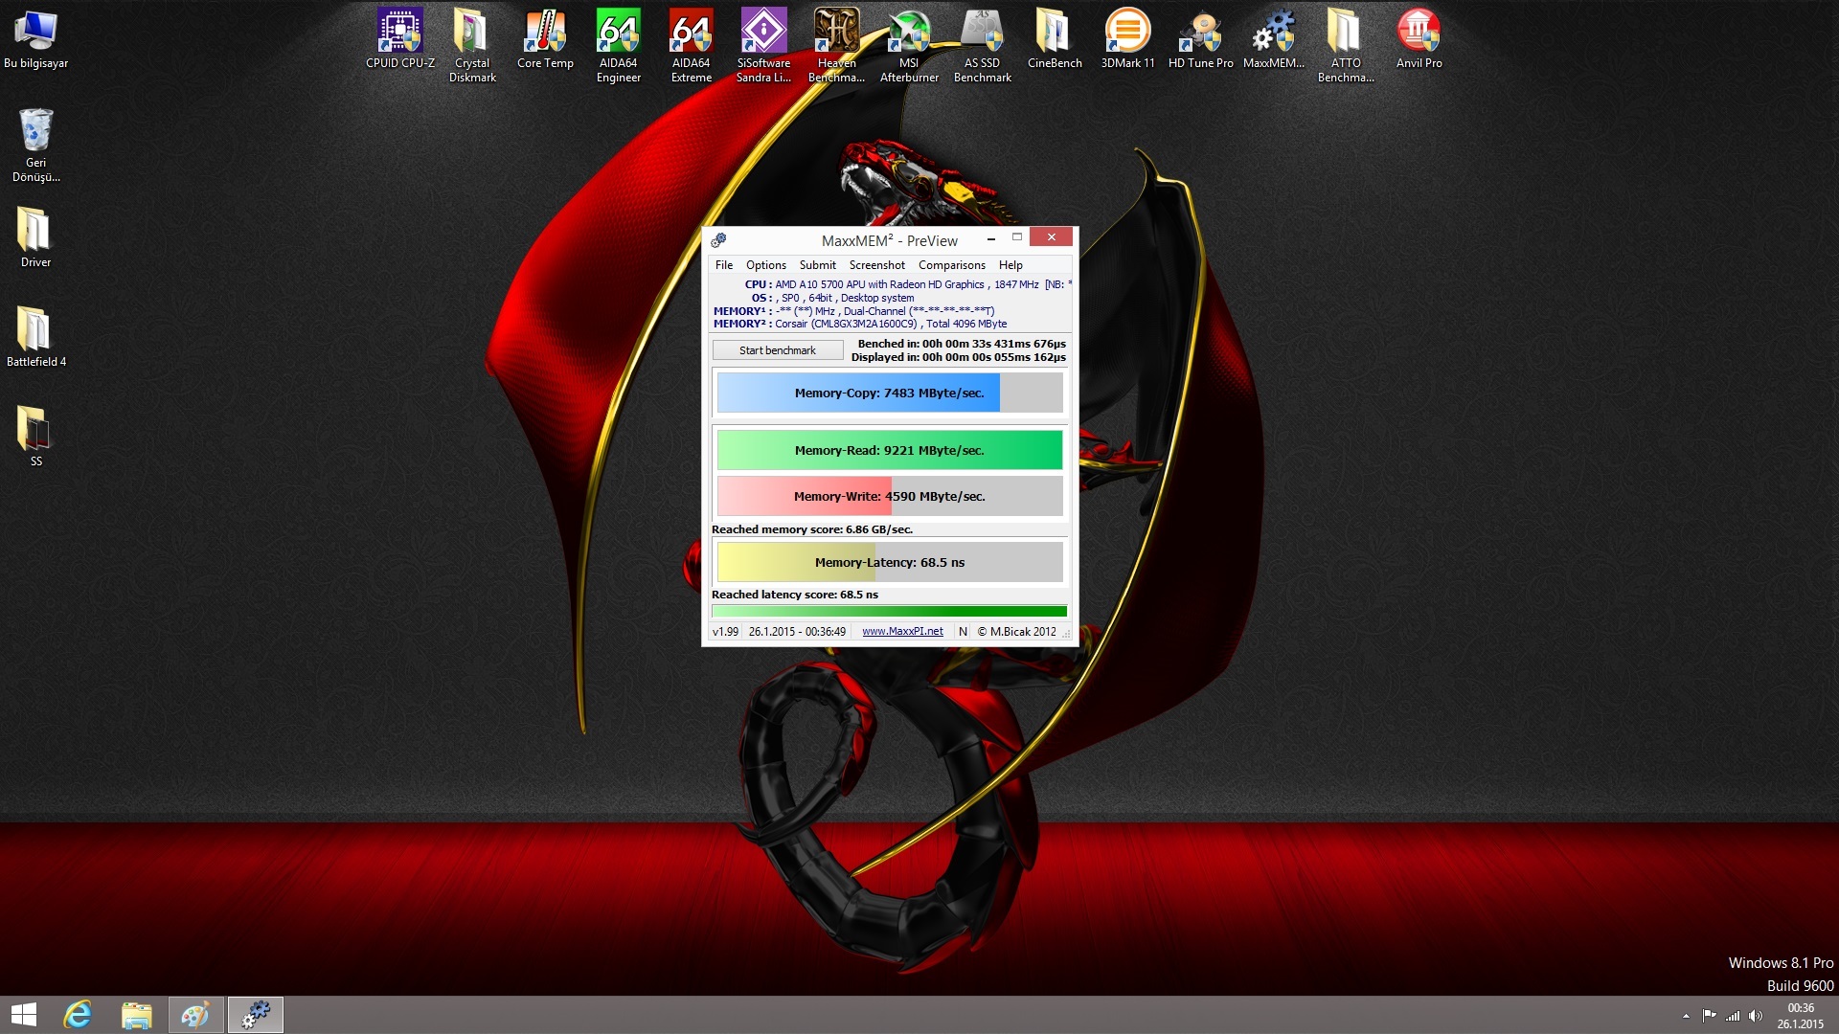Viewport: 1839px width, 1034px height.
Task: Click version v1.99 in status bar
Action: pyautogui.click(x=725, y=632)
